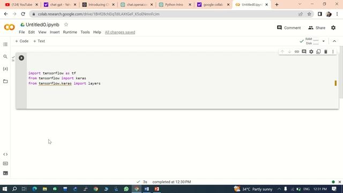Screen dimensions: 343x193
Task: Switch to the Python Intro tab
Action: [x=174, y=5]
